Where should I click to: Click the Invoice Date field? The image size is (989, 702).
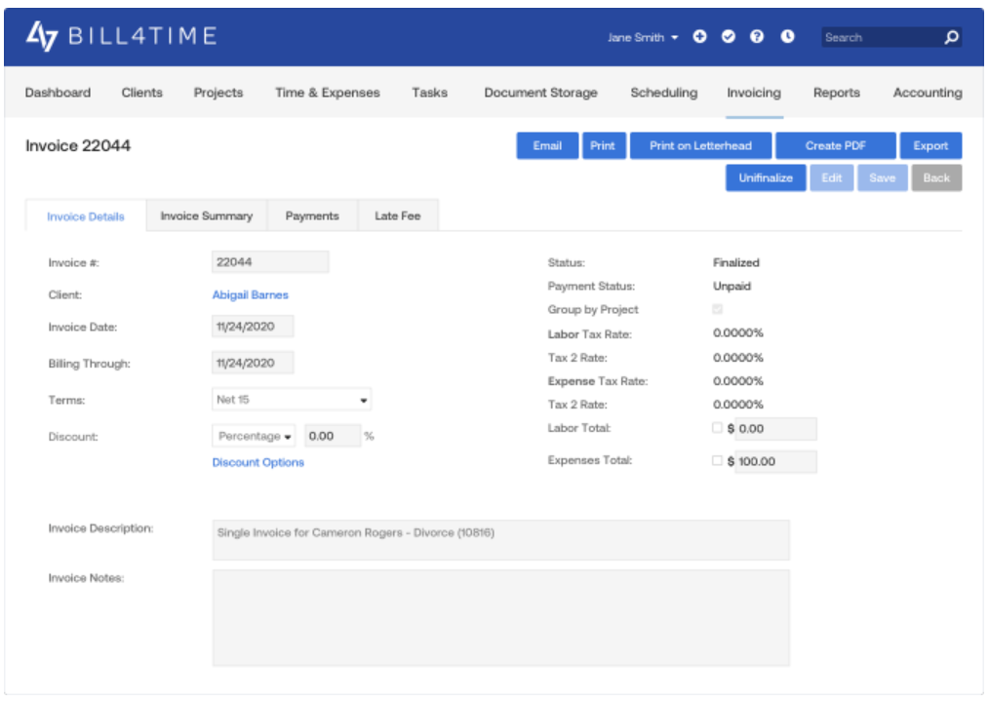tap(253, 327)
